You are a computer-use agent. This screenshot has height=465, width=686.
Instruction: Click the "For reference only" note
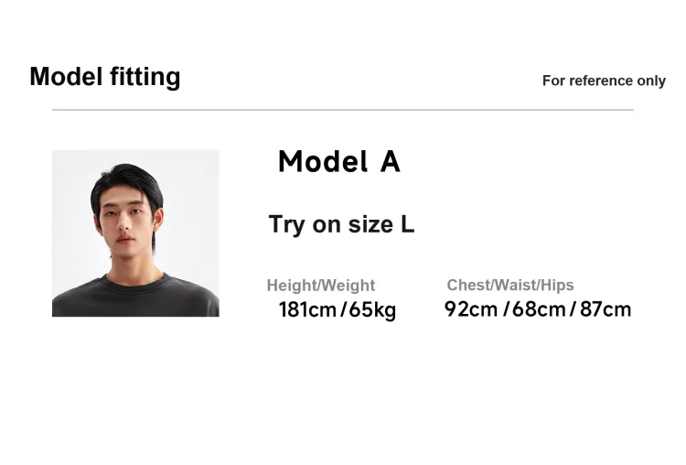click(x=604, y=81)
